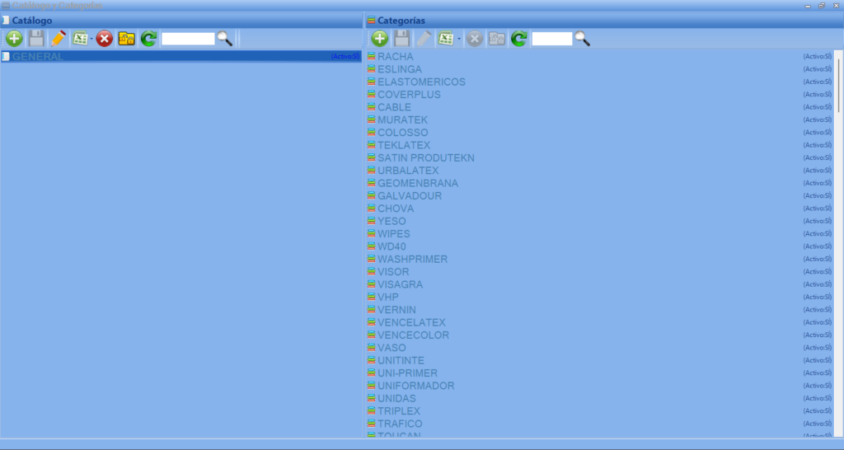The height and width of the screenshot is (450, 844).
Task: Click disabled delete icon in Categorías toolbar
Action: 475,39
